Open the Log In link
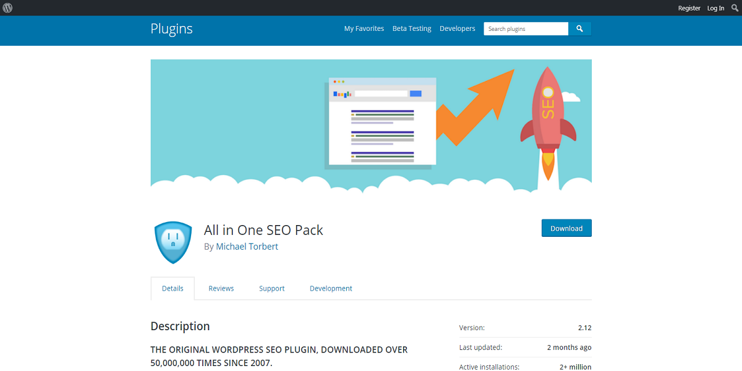 point(715,8)
